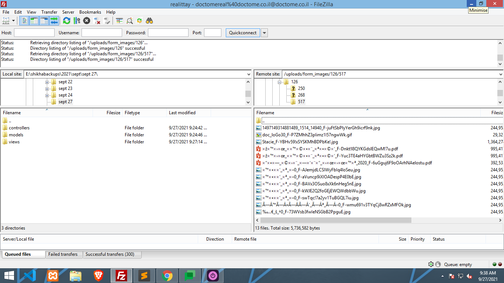Open the Transfer menu
504x283 pixels.
click(49, 12)
